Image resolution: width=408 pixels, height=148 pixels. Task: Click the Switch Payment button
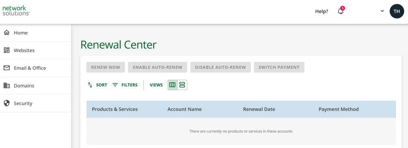click(x=279, y=67)
